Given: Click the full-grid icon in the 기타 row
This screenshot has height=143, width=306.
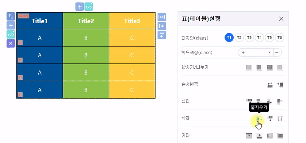Looking at the screenshot, I should 280,135.
